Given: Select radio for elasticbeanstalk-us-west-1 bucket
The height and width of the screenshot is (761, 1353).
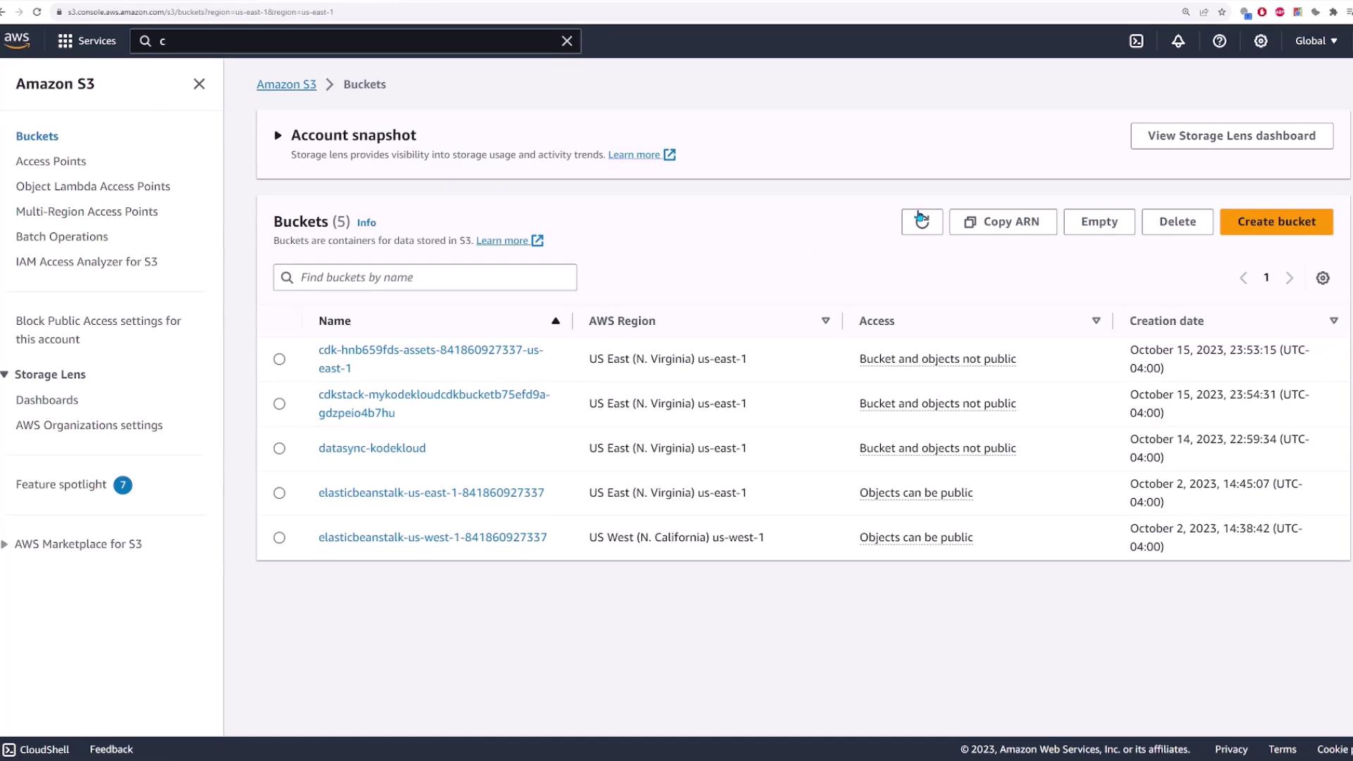Looking at the screenshot, I should click(280, 538).
